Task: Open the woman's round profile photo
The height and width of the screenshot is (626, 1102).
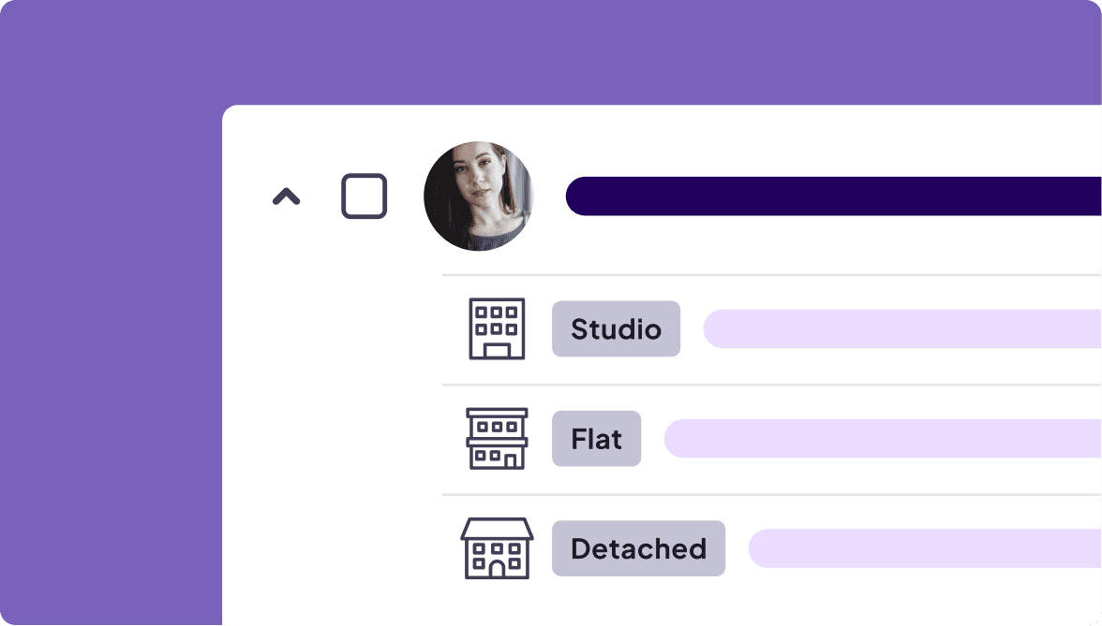Action: pyautogui.click(x=478, y=197)
